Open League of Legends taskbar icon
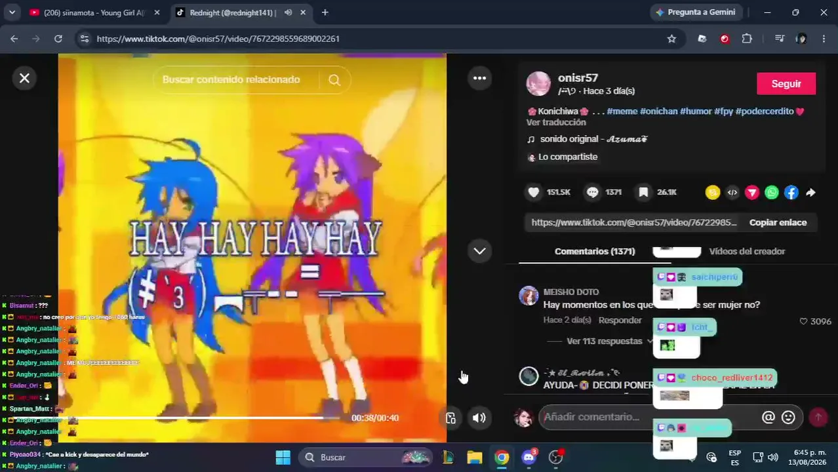Viewport: 838px width, 472px height. [x=448, y=457]
